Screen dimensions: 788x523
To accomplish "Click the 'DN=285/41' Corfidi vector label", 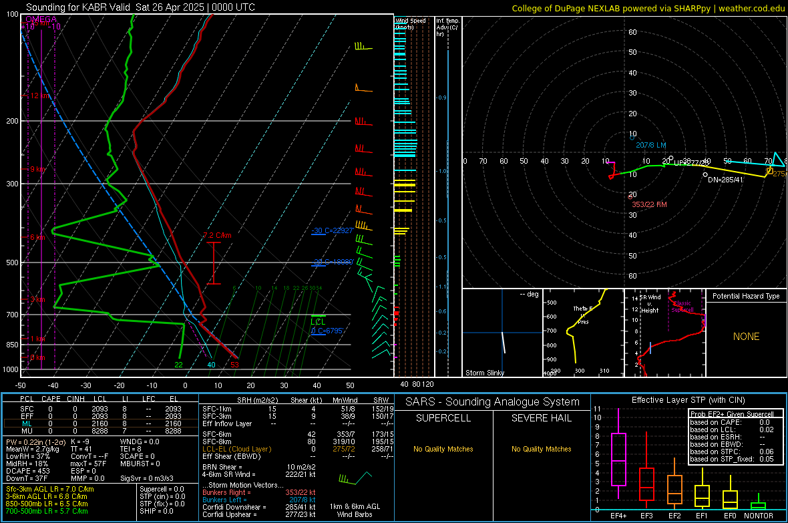I will tap(725, 180).
